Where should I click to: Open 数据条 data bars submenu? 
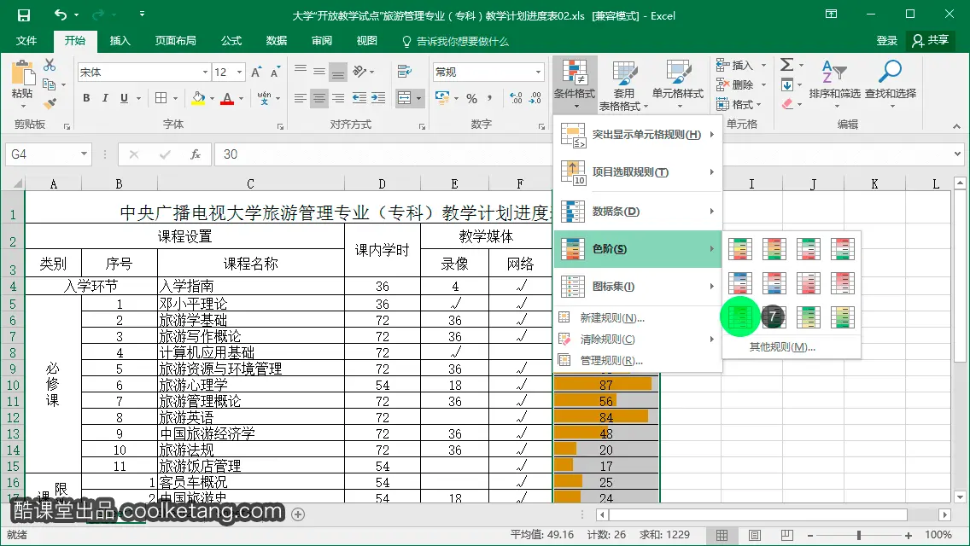[x=637, y=212]
